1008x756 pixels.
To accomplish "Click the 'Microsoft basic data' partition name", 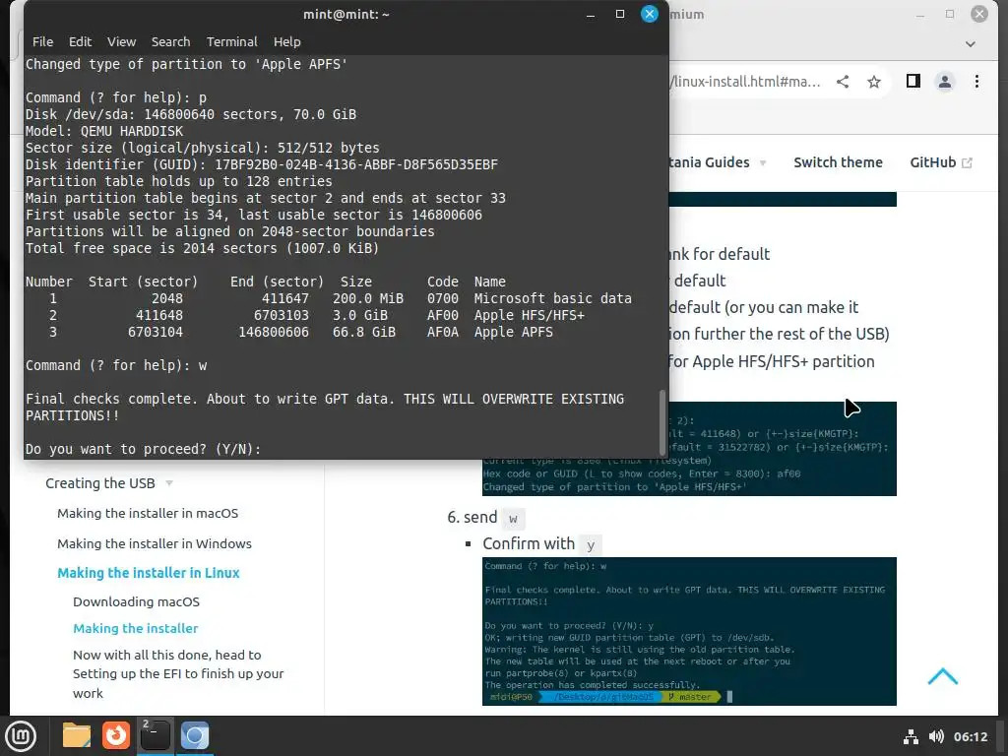I will point(553,298).
